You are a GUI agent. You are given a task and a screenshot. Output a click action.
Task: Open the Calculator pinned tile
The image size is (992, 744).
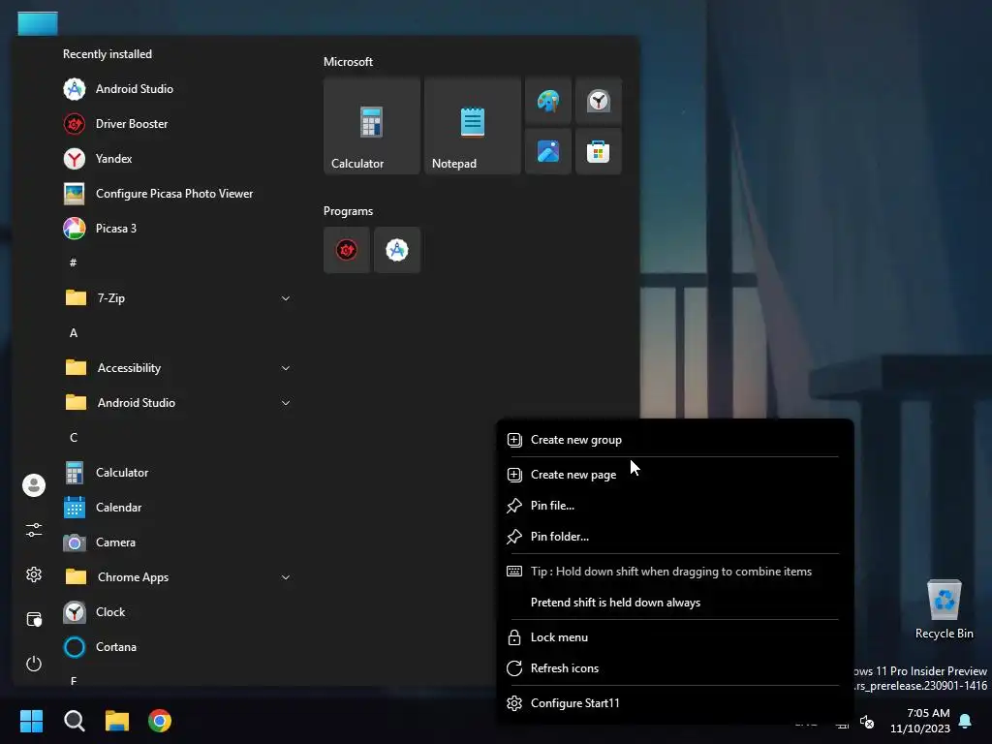coord(371,126)
